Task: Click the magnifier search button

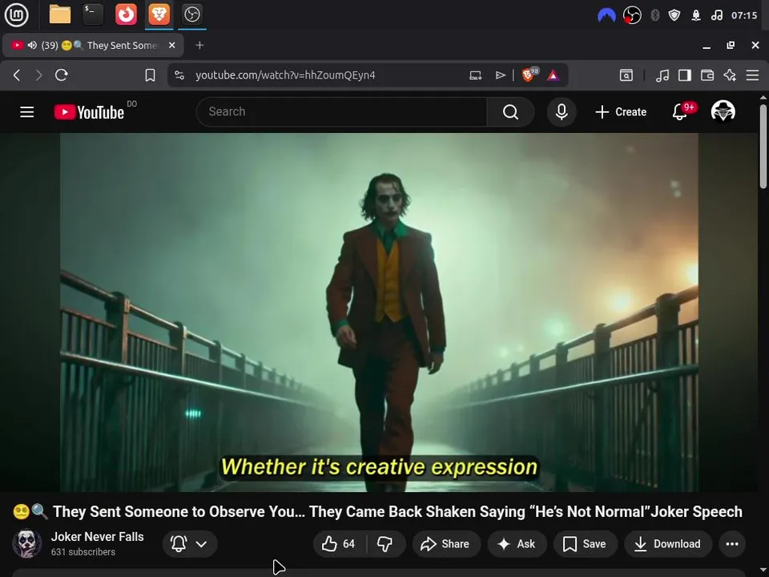Action: click(x=510, y=112)
